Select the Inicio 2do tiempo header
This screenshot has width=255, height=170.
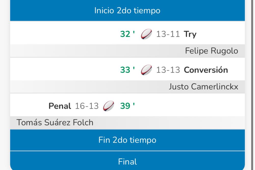(x=127, y=11)
